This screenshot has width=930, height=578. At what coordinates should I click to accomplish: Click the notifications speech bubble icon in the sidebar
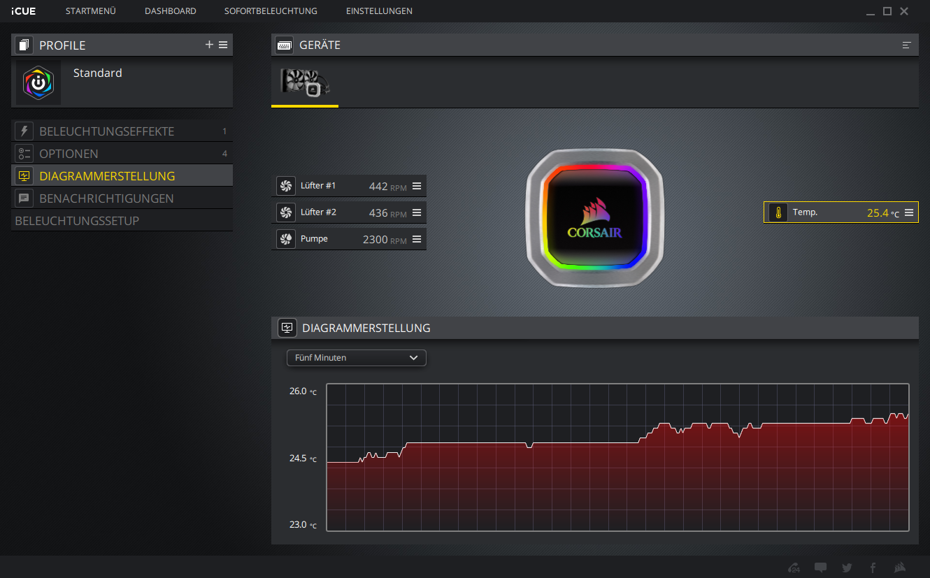(24, 198)
